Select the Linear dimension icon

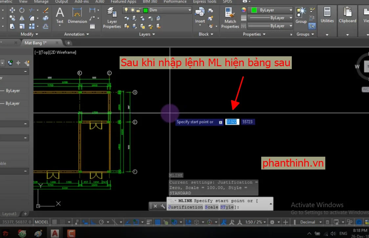(92, 10)
